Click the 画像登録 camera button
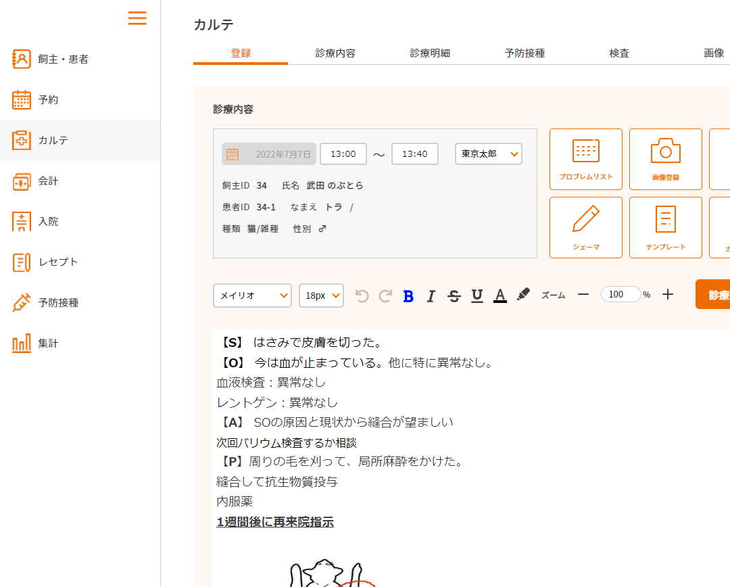Screen dimensions: 730x587 (x=665, y=160)
